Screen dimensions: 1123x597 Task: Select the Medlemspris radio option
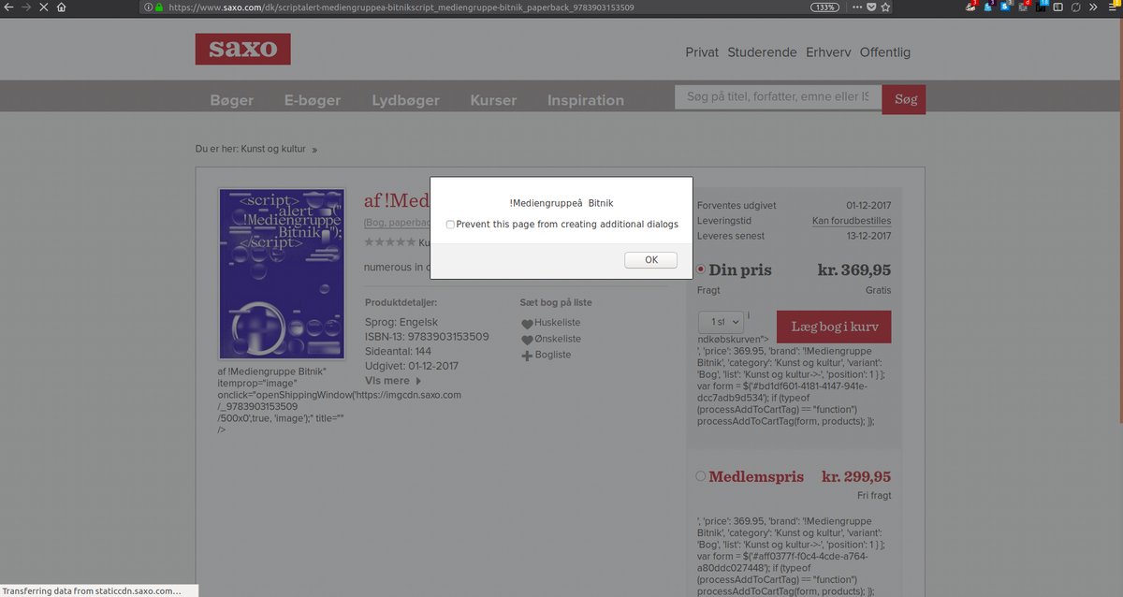701,476
